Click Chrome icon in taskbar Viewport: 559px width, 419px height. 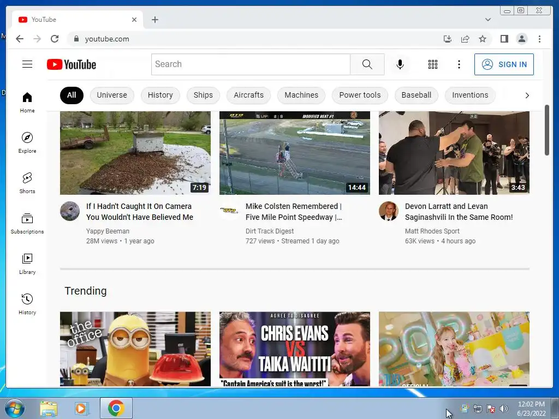(x=116, y=408)
